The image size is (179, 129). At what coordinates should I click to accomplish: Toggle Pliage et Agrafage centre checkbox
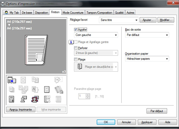click(x=76, y=42)
